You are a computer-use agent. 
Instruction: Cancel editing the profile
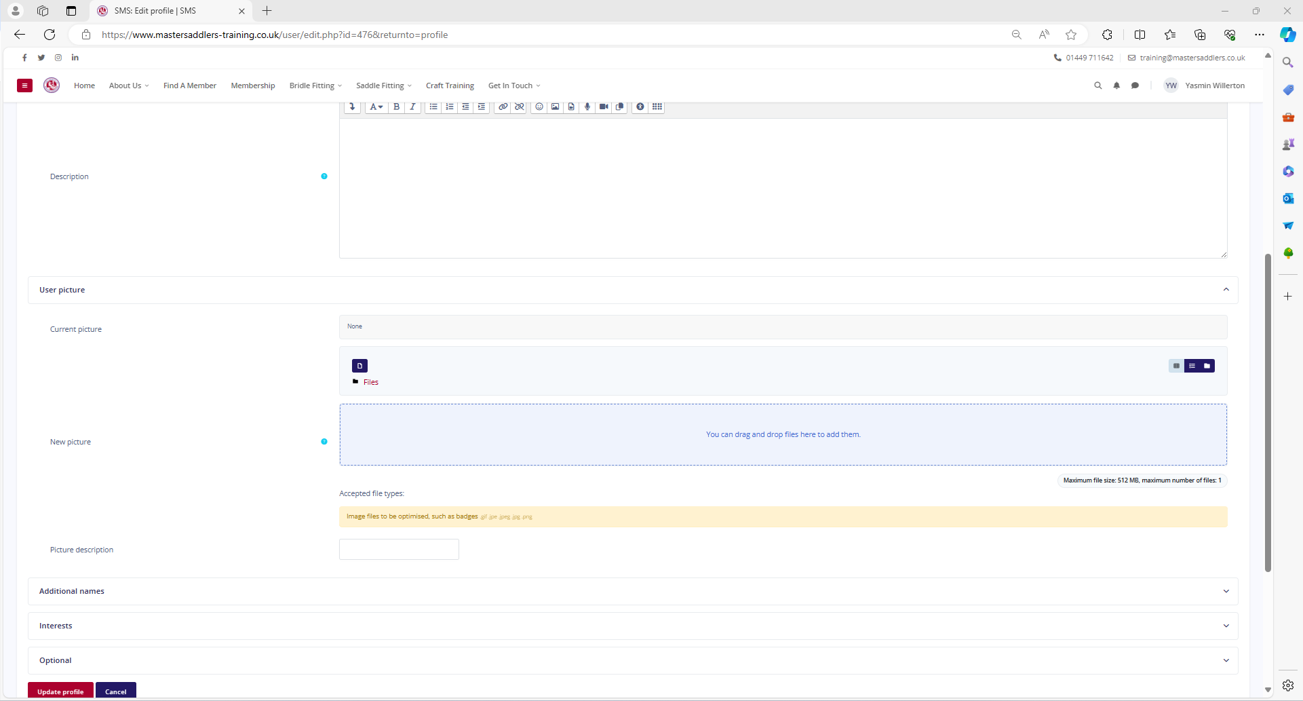point(116,691)
